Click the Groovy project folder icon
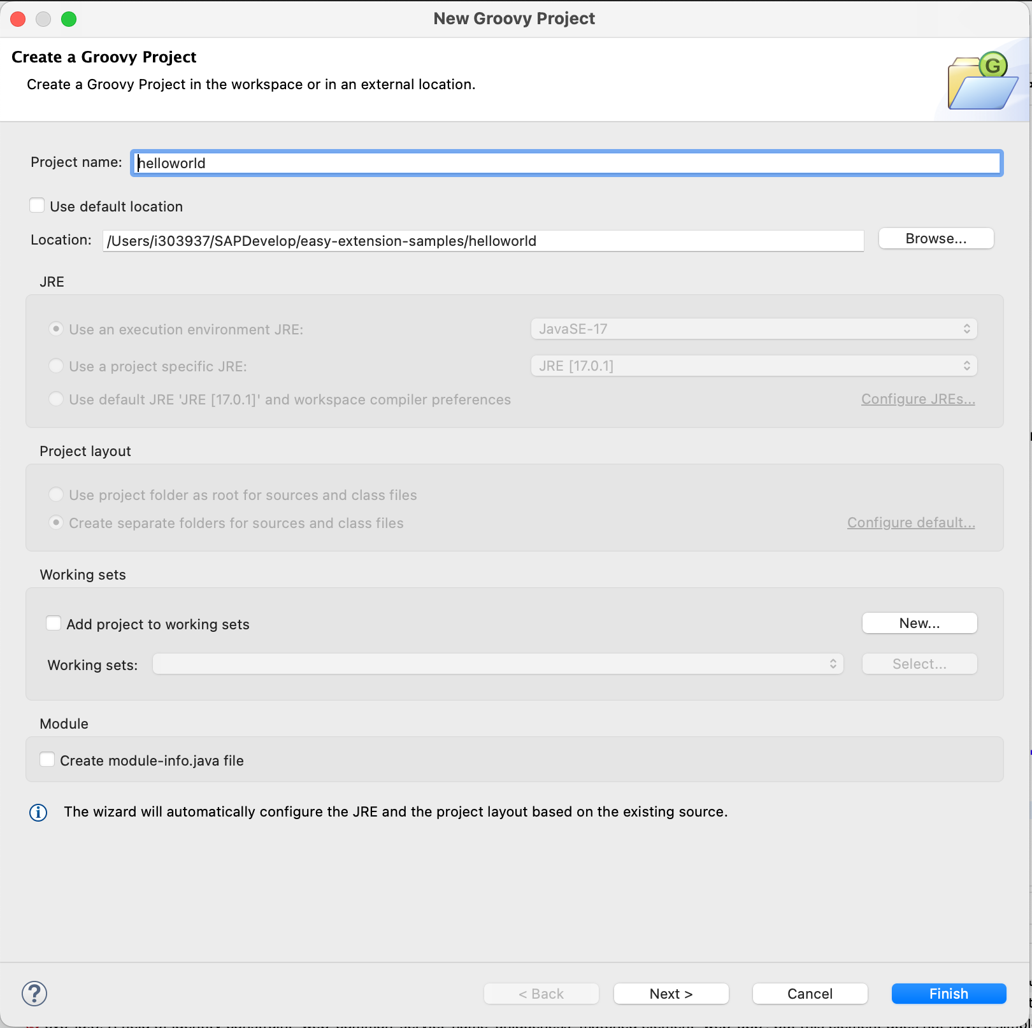Image resolution: width=1032 pixels, height=1028 pixels. [x=982, y=82]
